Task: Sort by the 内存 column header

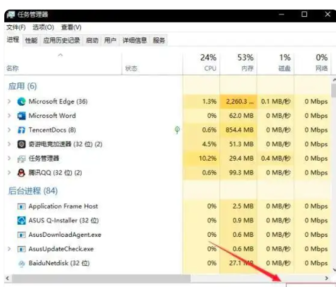Action: point(238,63)
